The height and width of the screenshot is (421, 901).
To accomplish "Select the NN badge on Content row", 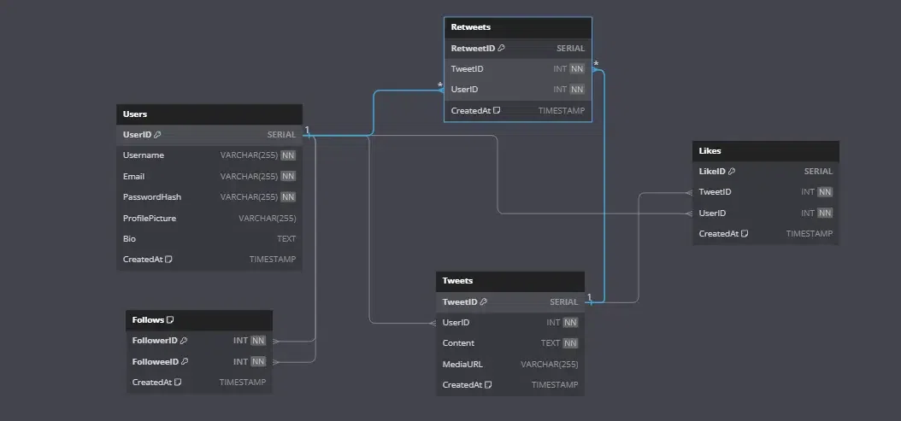I will tap(570, 343).
